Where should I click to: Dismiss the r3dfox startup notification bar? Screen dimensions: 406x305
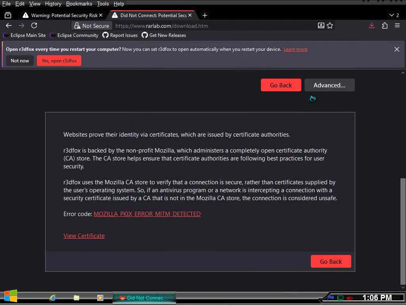pos(396,49)
